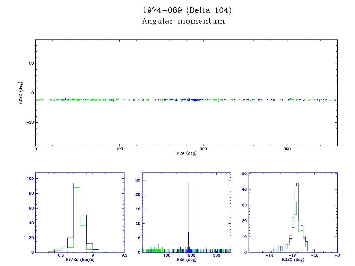Image resolution: width=355 pixels, height=266 pixels.
Task: Click the HRA (deg) label under the scatter plot
Action: pyautogui.click(x=187, y=153)
